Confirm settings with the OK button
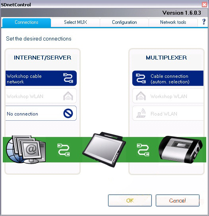Viewport: 209px width, 216px height. tap(130, 201)
